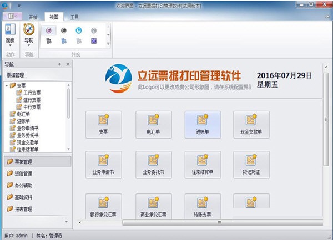Open the 贷记凭证 large tile

point(251,165)
